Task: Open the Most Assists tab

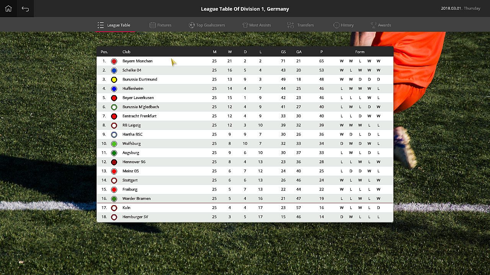Action: [256, 25]
